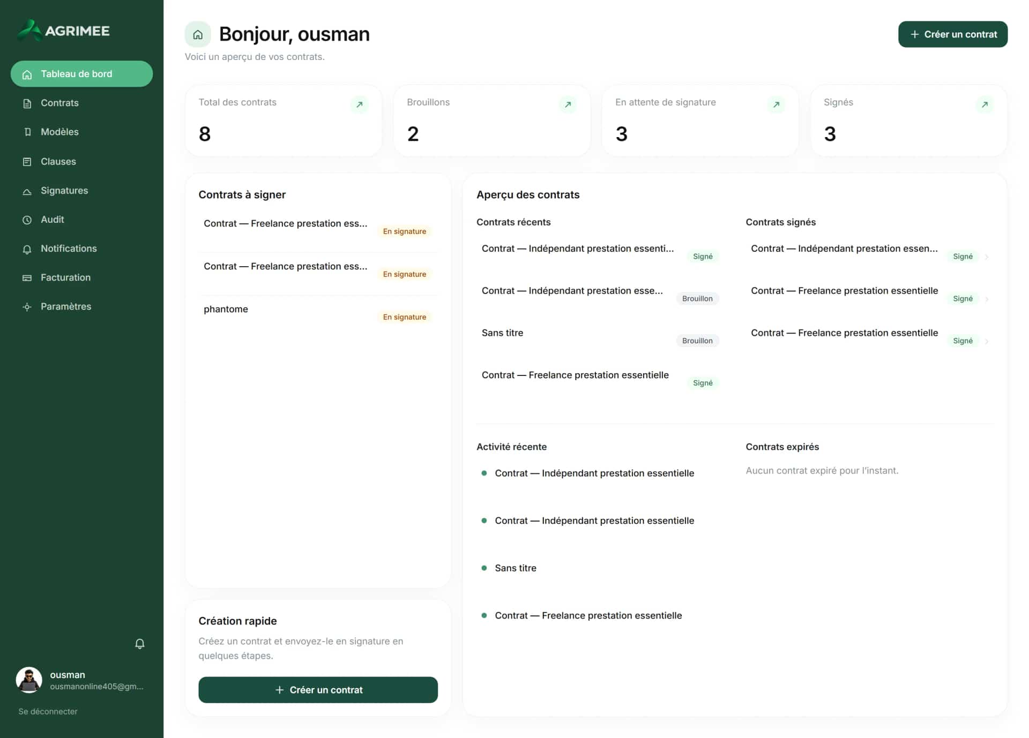The height and width of the screenshot is (738, 1029).
Task: Click the Contrats expirés heading
Action: (x=782, y=447)
